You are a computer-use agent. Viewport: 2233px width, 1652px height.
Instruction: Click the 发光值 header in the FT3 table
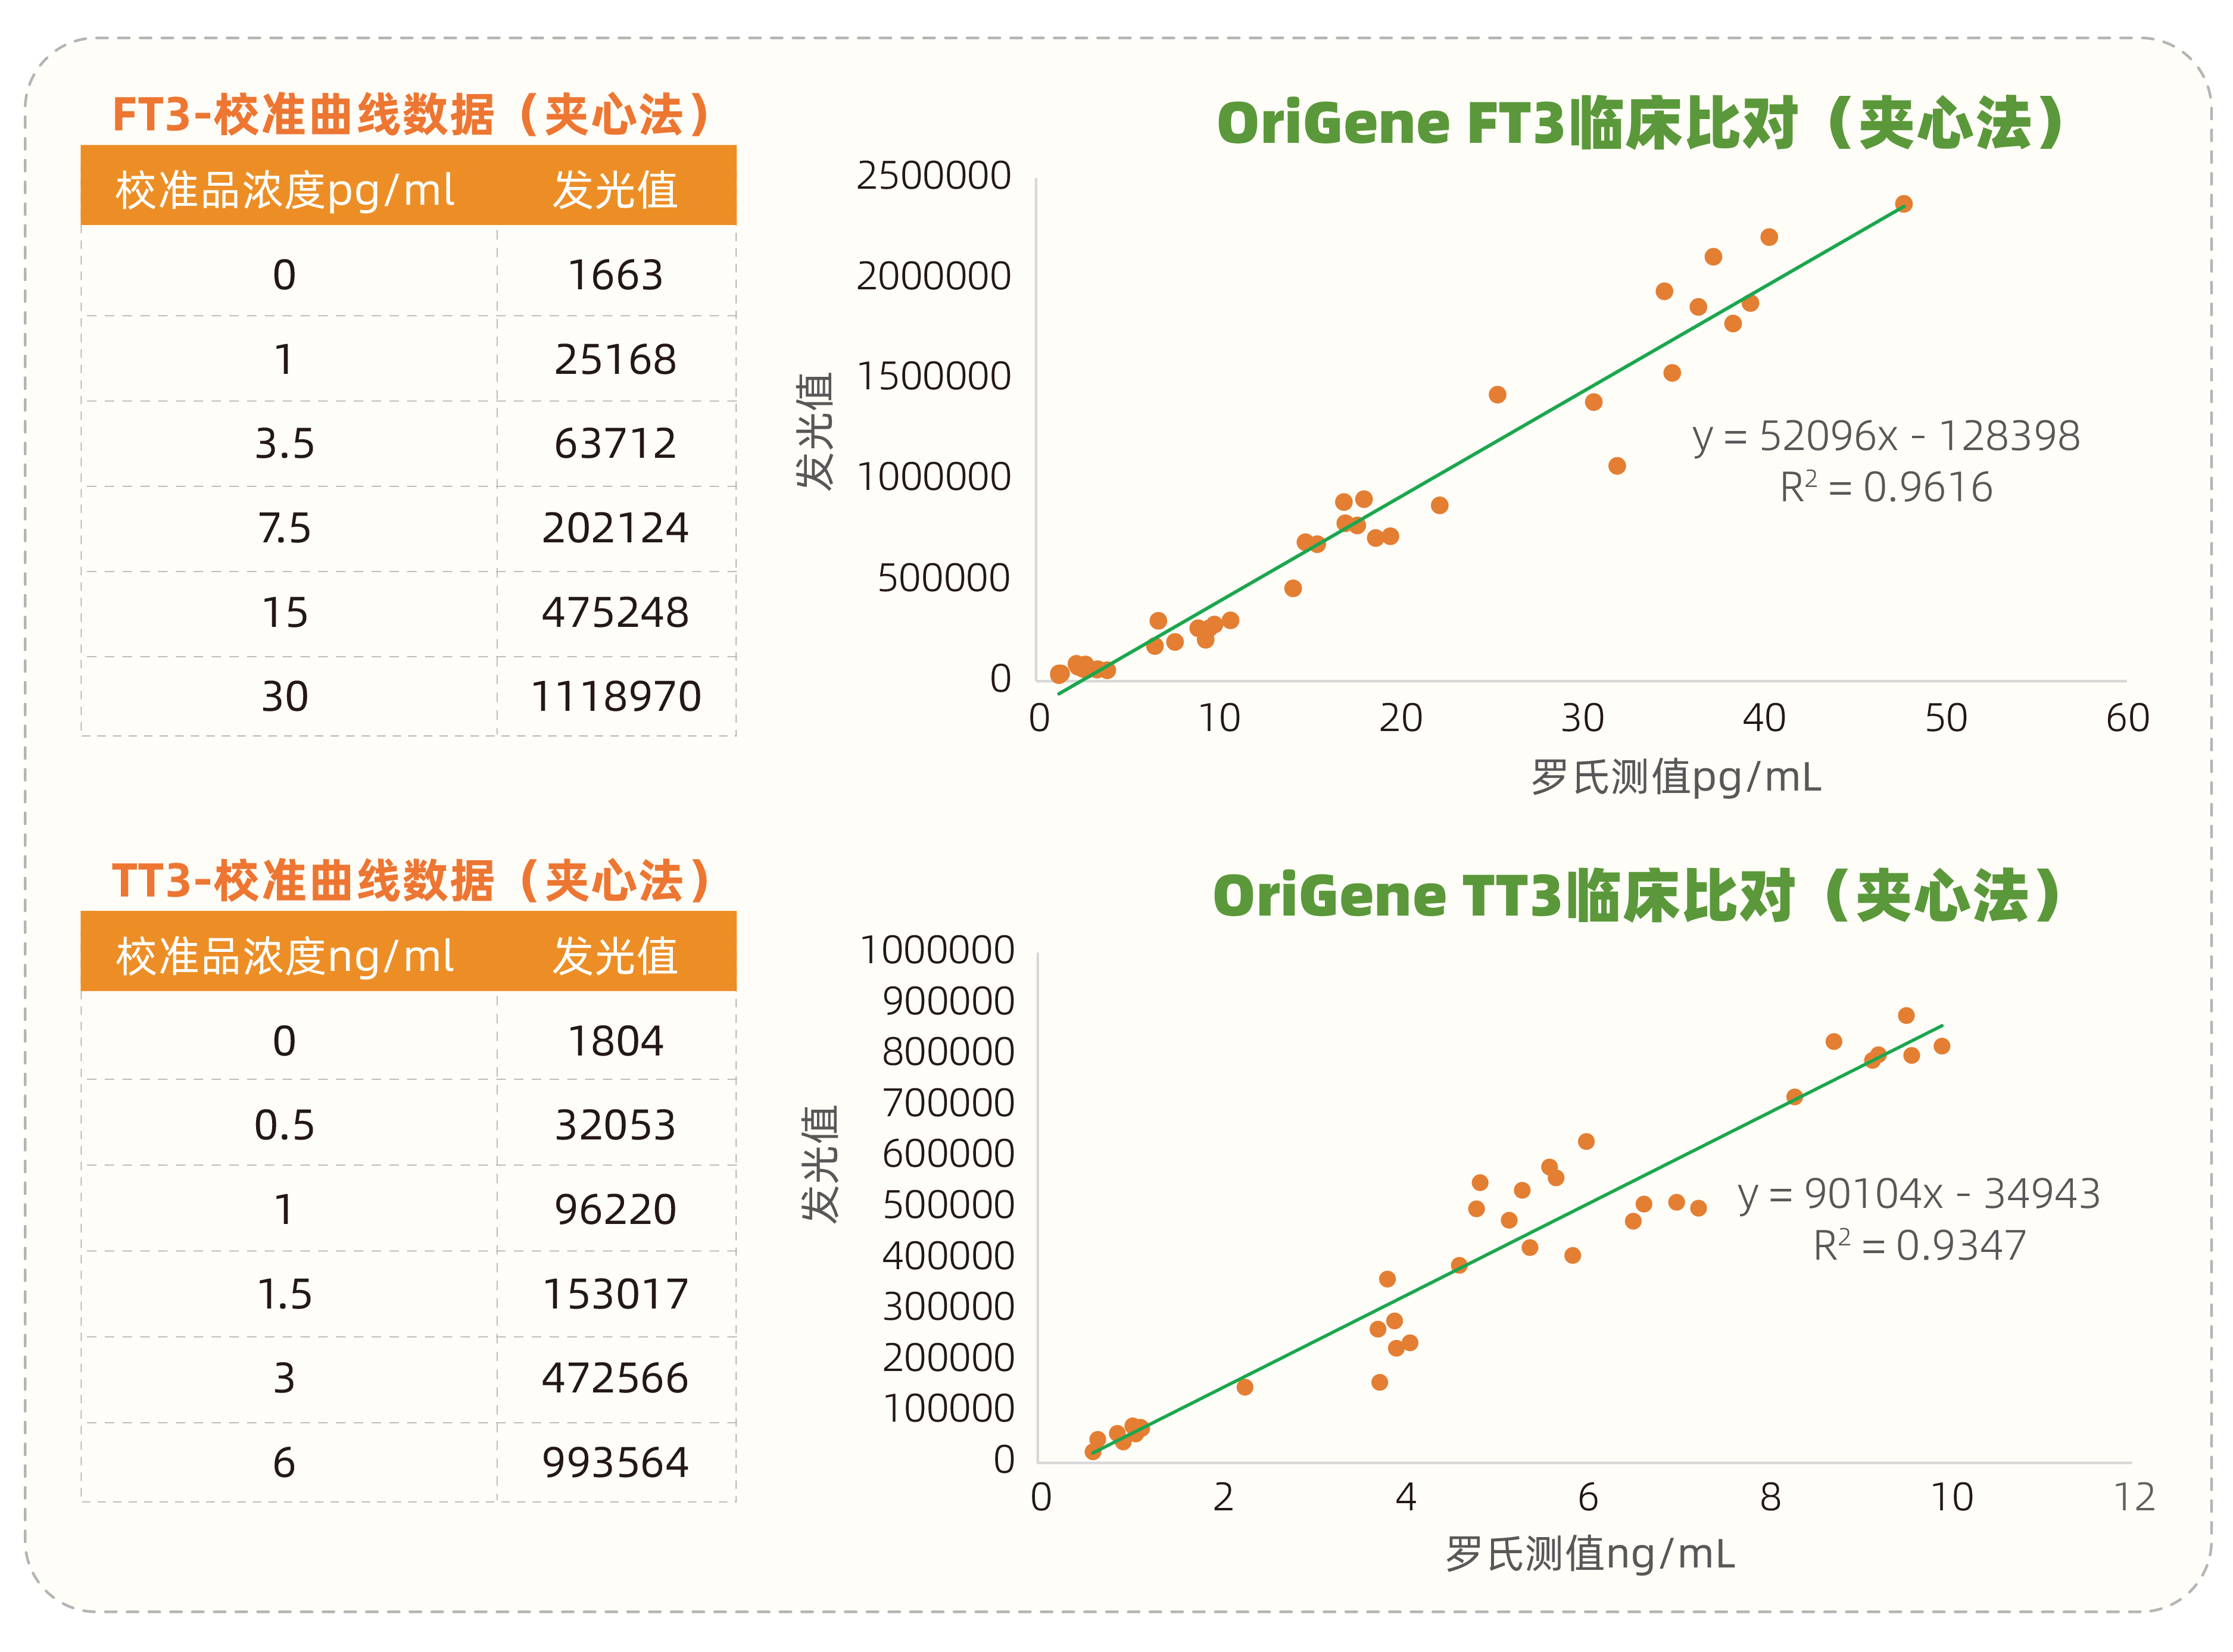coord(615,189)
